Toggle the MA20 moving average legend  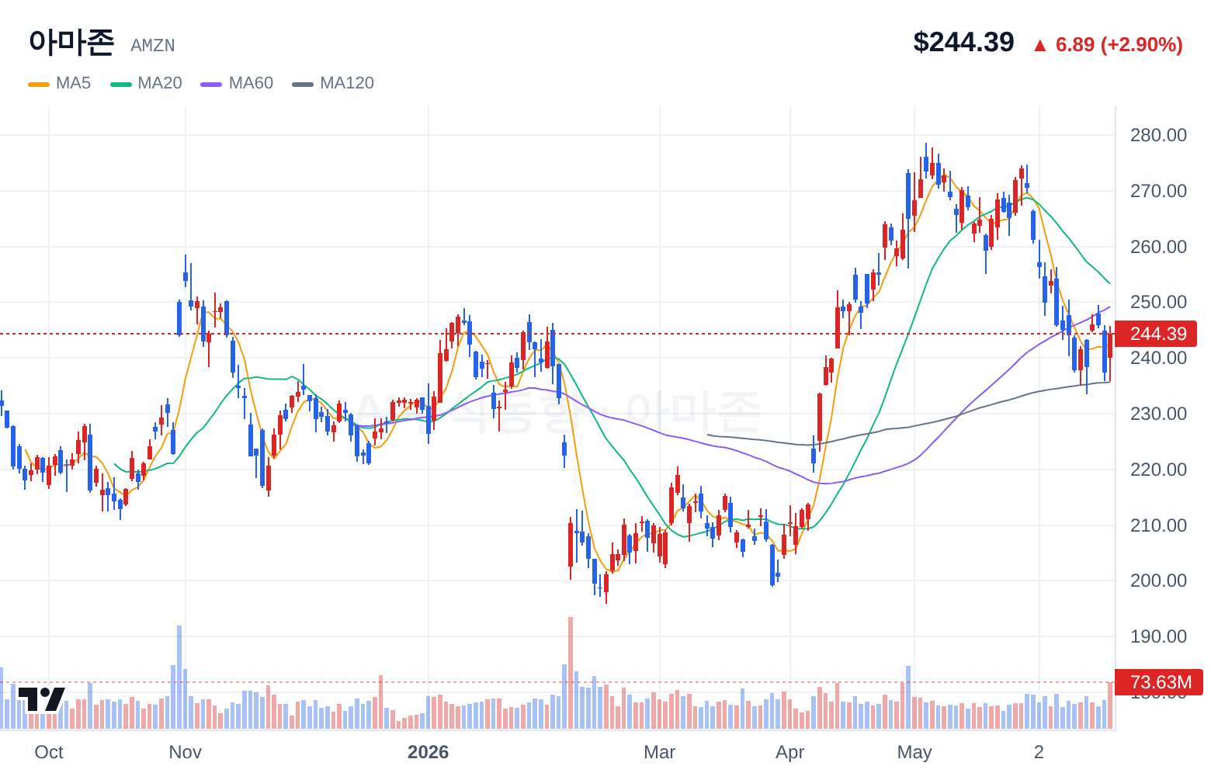pos(146,83)
